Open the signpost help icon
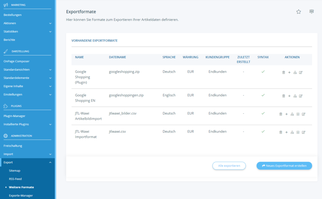This screenshot has height=199, width=322. (311, 11)
